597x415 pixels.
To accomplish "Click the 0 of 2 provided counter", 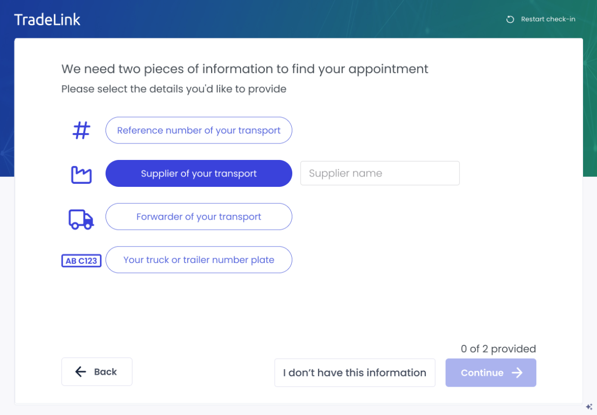I will (498, 349).
